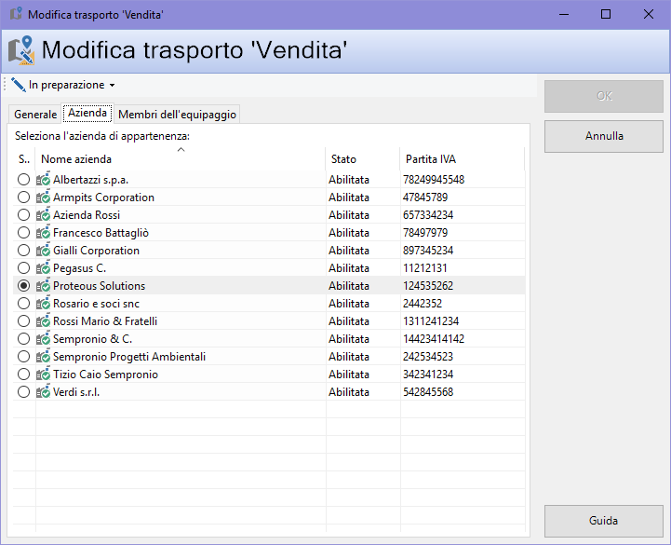Choose the Gialli Corporation radio button
Viewport: 671px width, 545px height.
coord(23,251)
